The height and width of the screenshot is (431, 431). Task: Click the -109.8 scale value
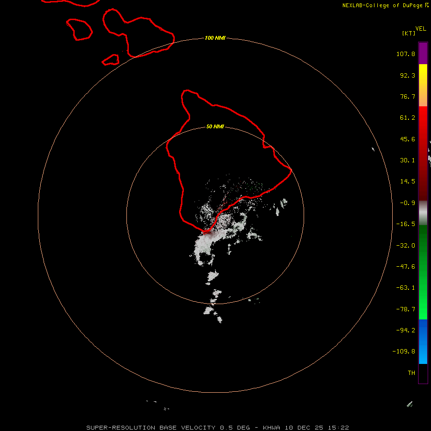pos(404,352)
